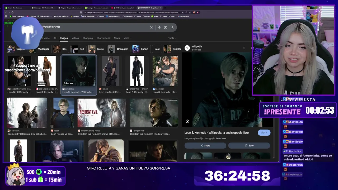Filter images by Movie chip
The height and width of the screenshot is (190, 338).
pyautogui.click(x=96, y=49)
